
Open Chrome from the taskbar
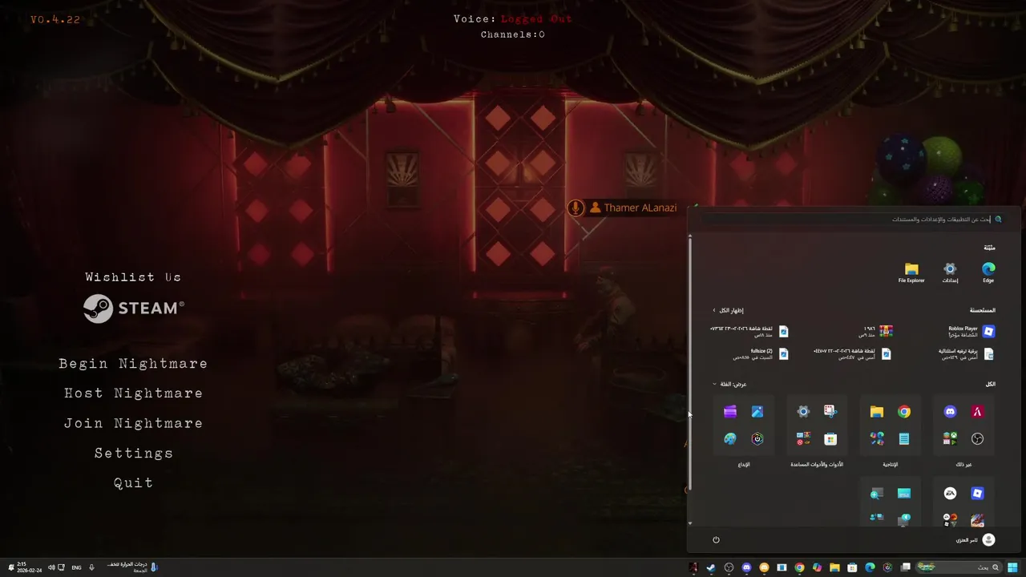tap(799, 567)
